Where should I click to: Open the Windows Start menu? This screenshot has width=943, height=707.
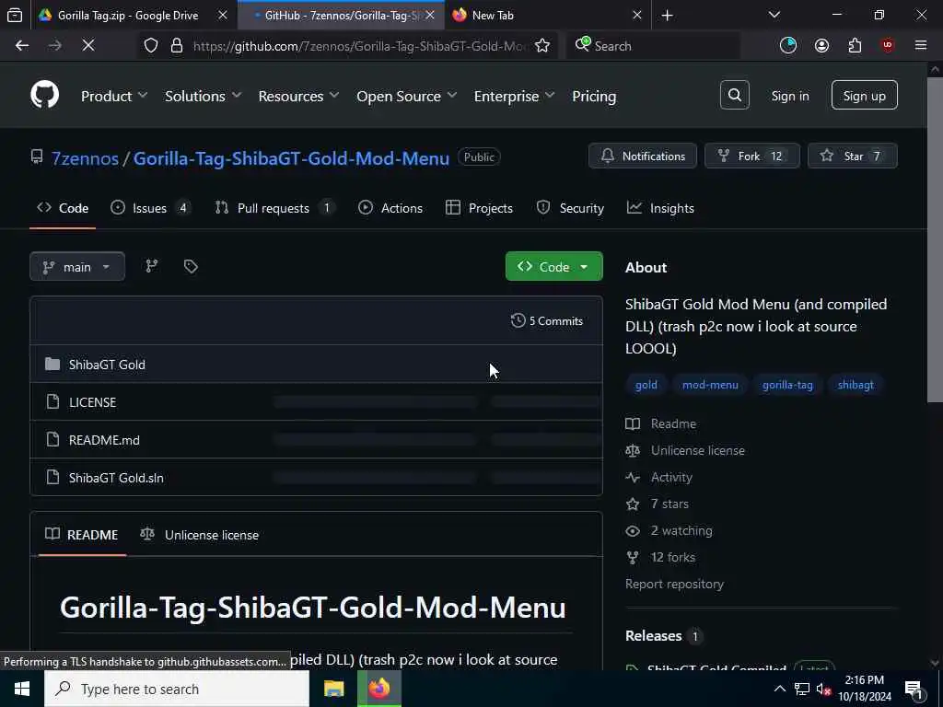point(22,689)
